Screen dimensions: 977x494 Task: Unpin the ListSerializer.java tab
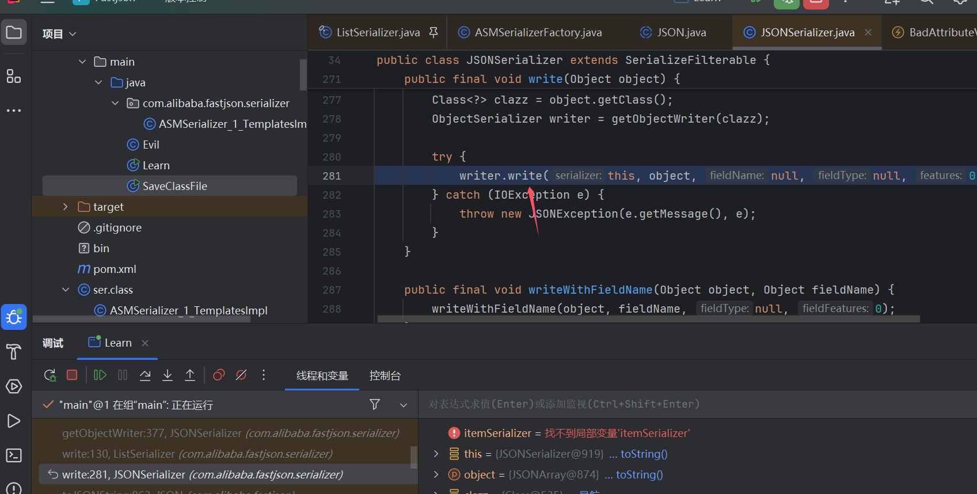[x=434, y=32]
